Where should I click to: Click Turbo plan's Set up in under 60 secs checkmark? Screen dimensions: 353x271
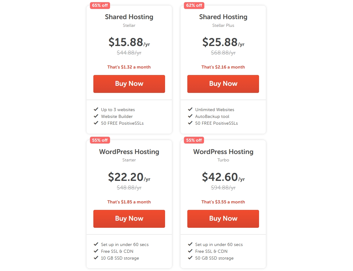[x=190, y=244]
